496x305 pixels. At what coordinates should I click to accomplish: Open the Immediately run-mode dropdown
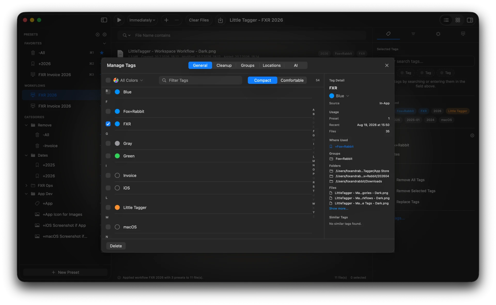[142, 20]
